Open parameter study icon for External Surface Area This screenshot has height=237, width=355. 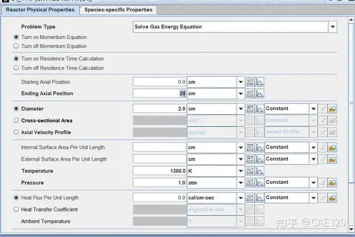(250, 159)
